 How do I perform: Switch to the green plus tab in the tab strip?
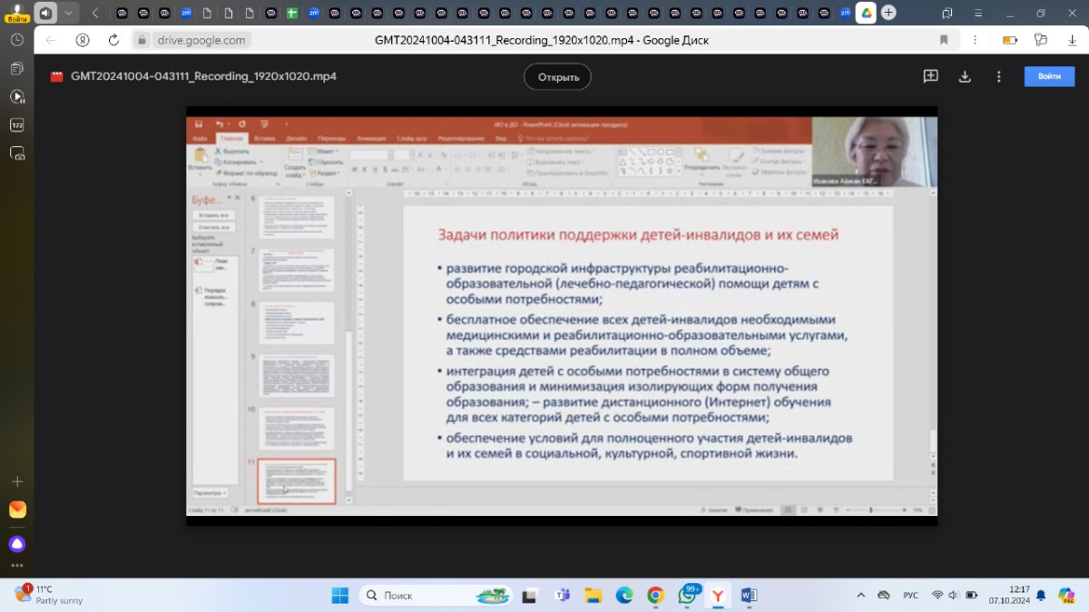(x=291, y=13)
